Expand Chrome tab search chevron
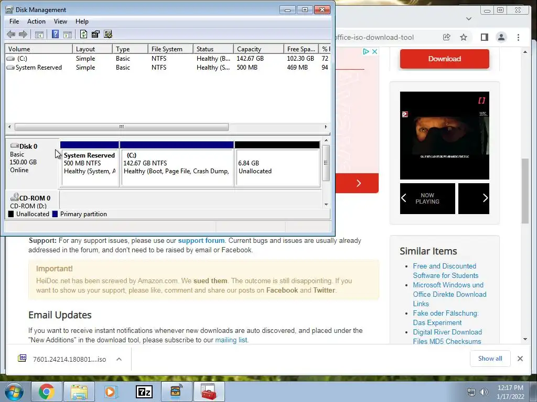537x402 pixels. [469, 19]
